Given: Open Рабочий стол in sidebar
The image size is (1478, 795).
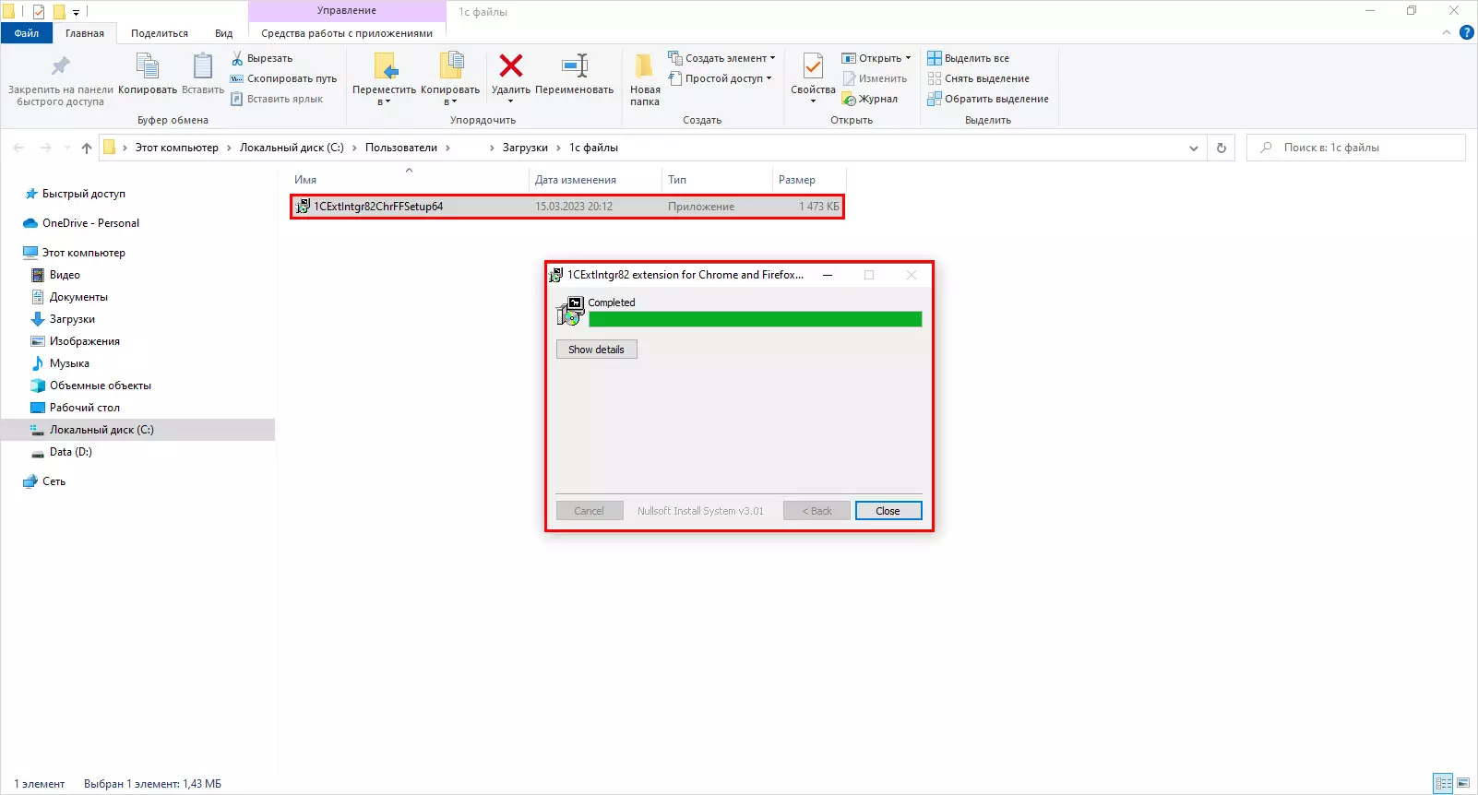Looking at the screenshot, I should (84, 408).
